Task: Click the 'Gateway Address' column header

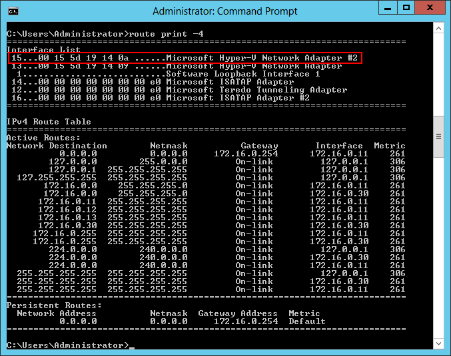Action: pos(238,313)
